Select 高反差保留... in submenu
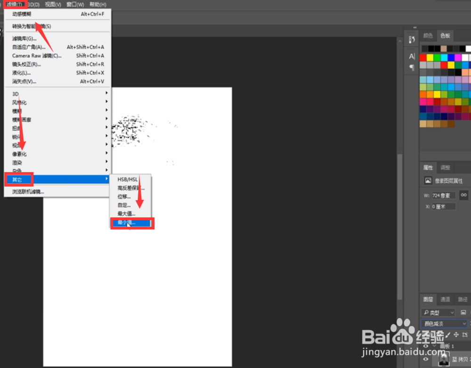471x368 pixels. pos(130,188)
